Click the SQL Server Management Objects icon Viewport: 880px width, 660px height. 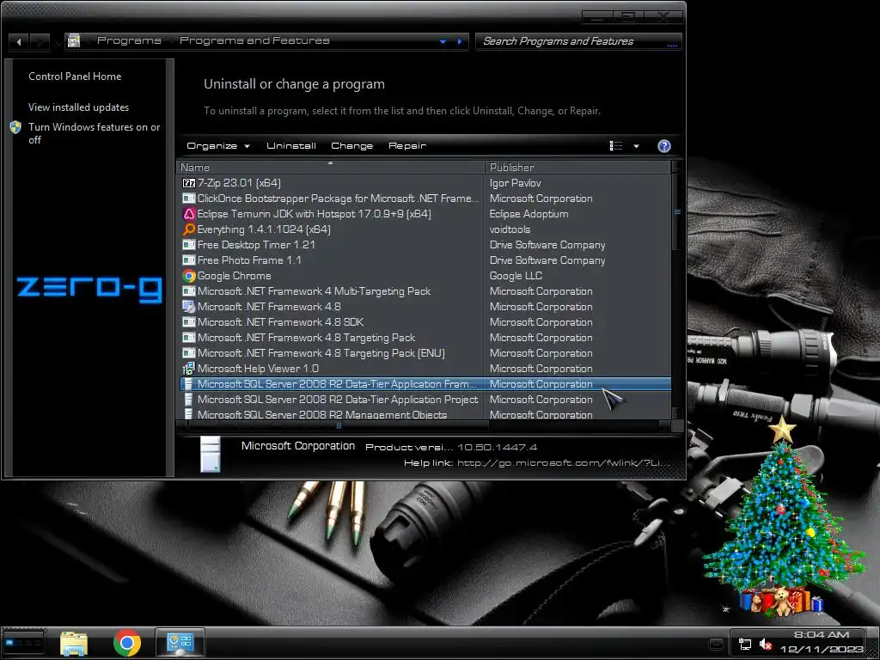pos(188,414)
